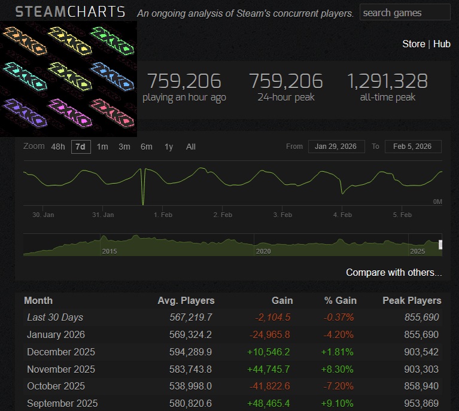Select the December 2025 row label
Image resolution: width=459 pixels, height=411 pixels.
click(61, 352)
